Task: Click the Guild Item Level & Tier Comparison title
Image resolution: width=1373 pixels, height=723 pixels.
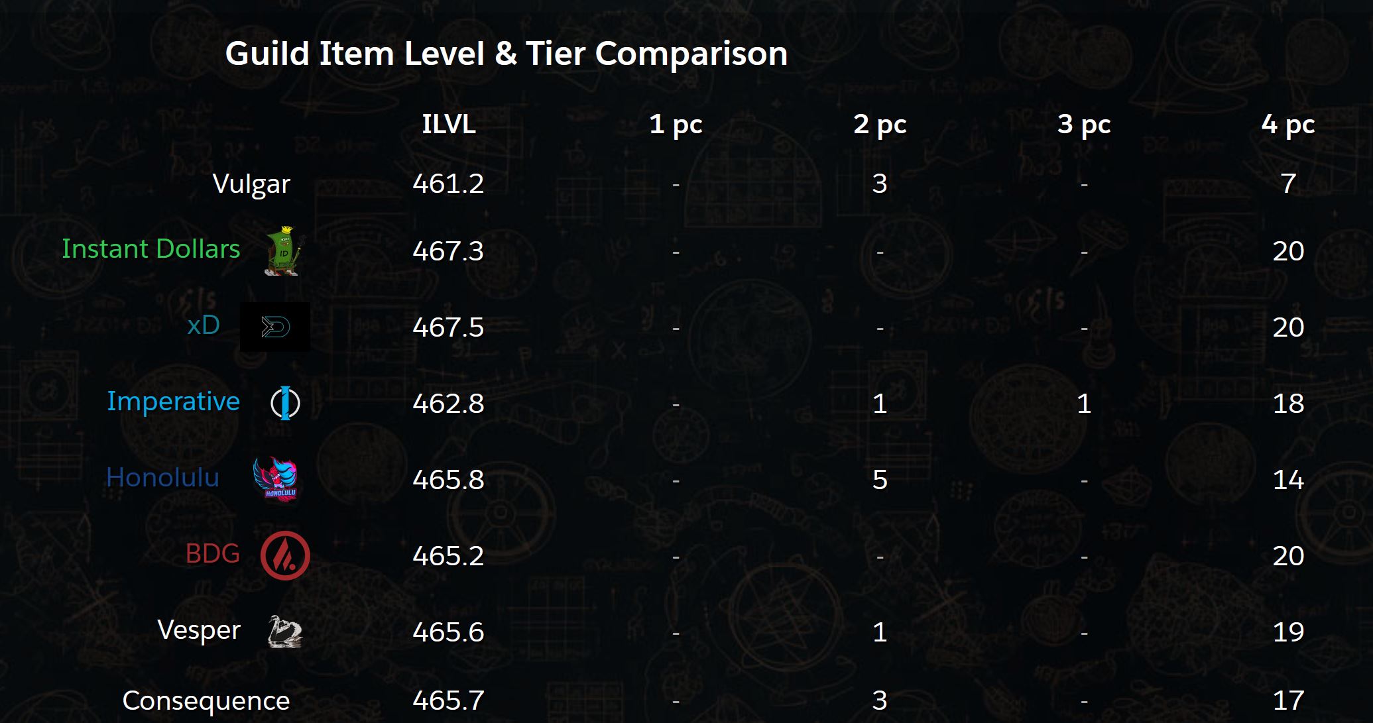Action: point(507,54)
